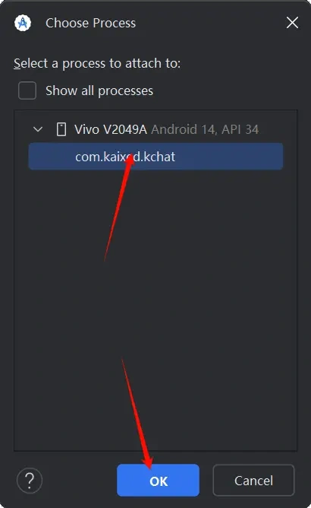Viewport: 311px width, 508px height.
Task: Click the "OK" text inside the blue button
Action: point(159,481)
